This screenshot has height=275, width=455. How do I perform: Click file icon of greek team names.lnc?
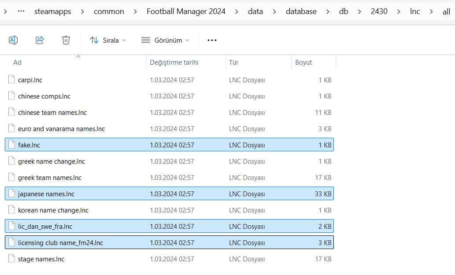[11, 178]
